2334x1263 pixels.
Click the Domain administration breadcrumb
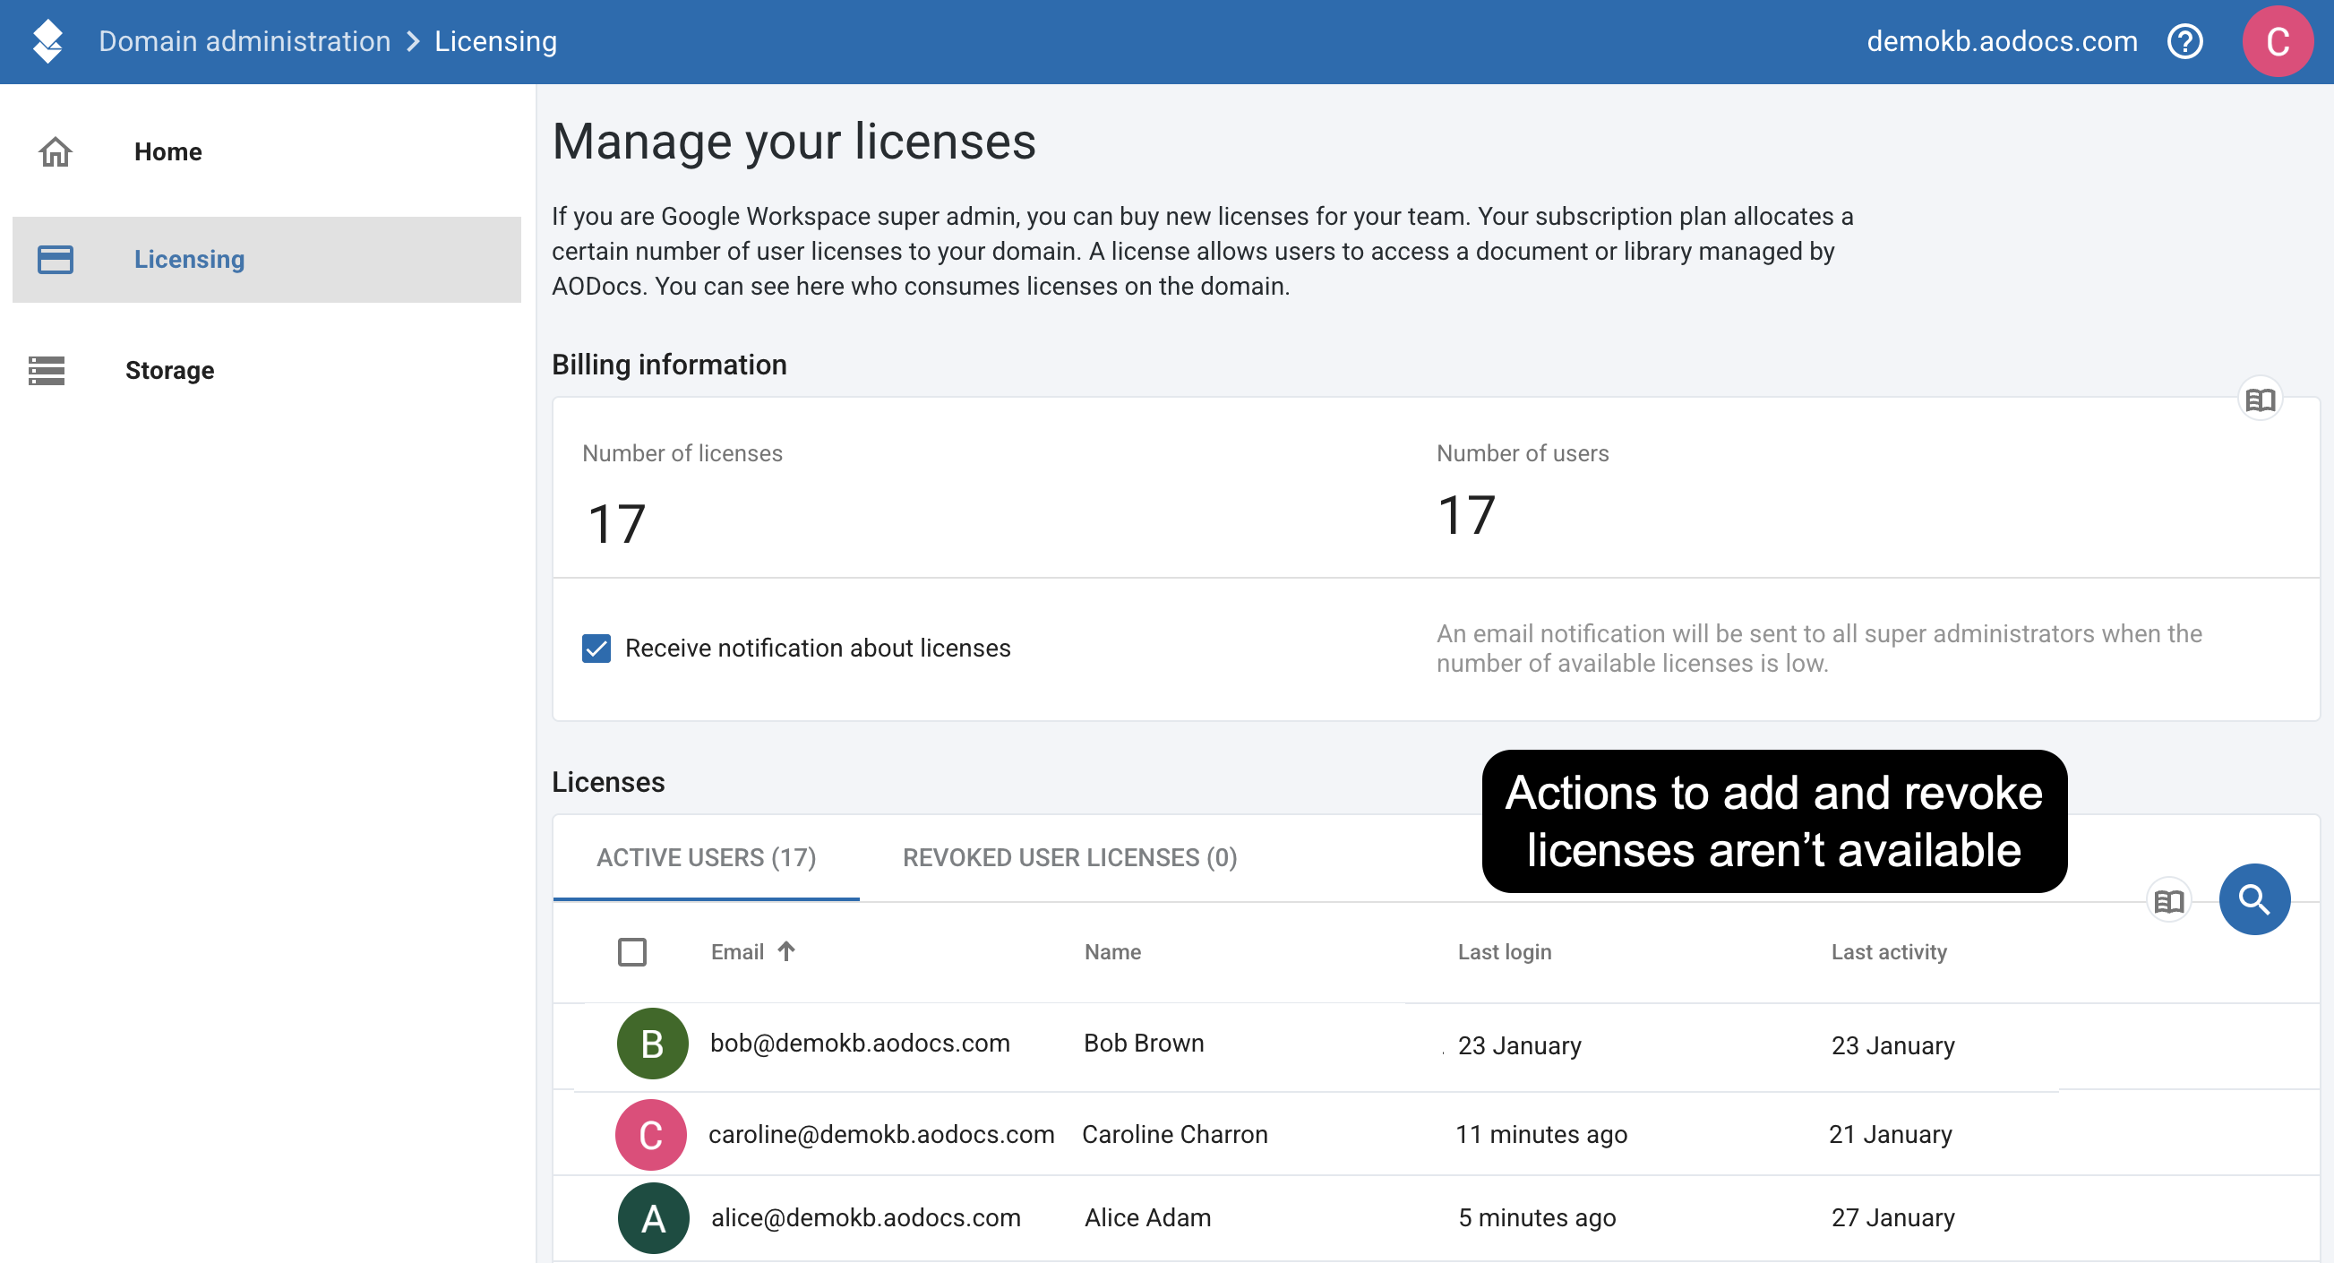tap(245, 42)
